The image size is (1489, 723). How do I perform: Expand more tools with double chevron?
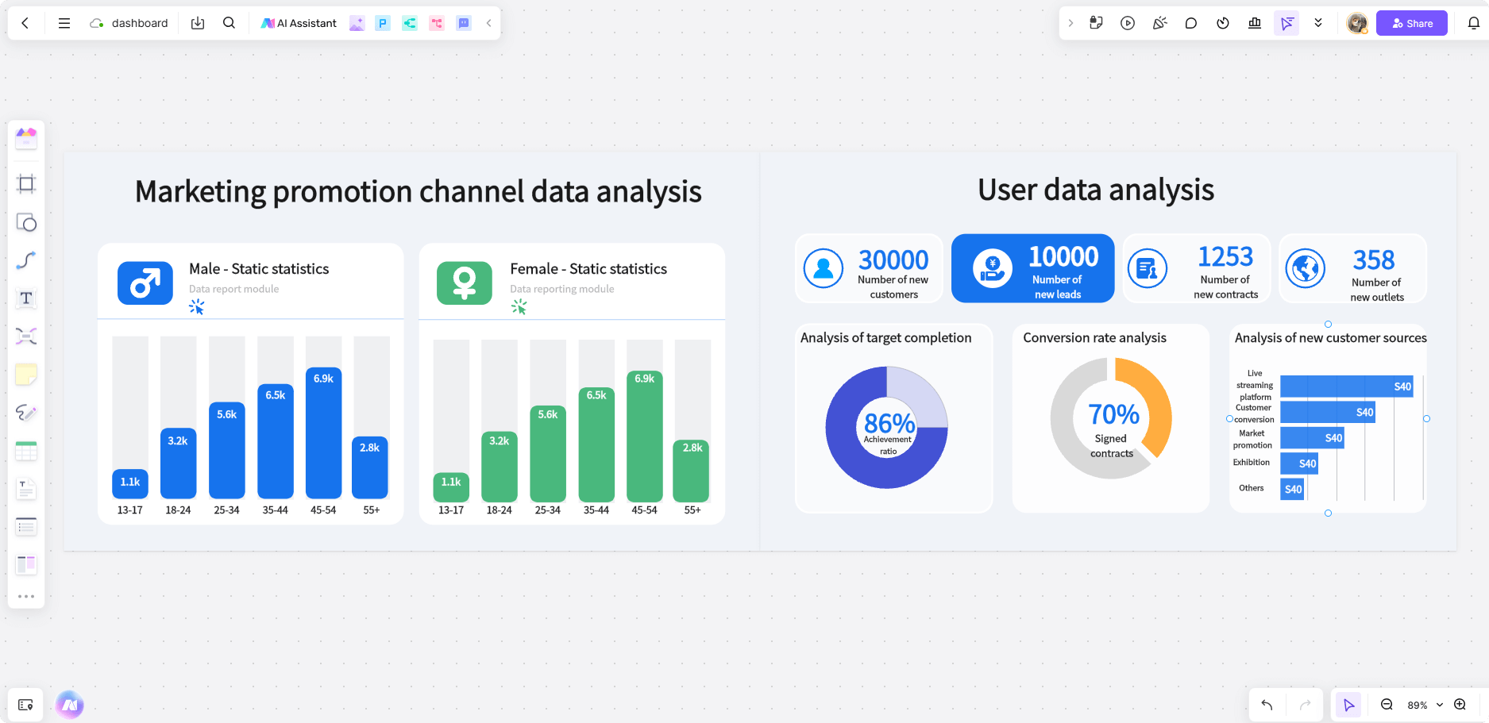tap(1318, 23)
